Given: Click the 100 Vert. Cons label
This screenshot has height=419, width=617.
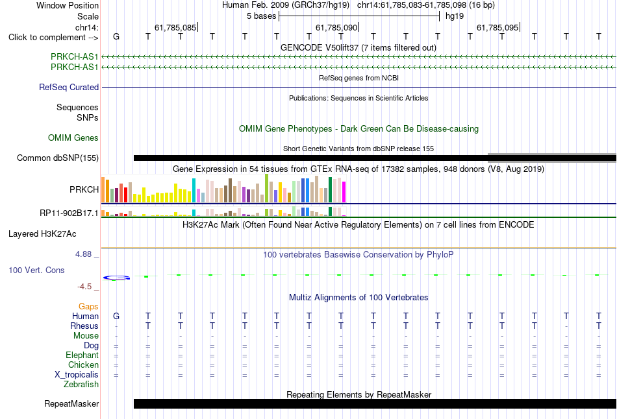Looking at the screenshot, I should (x=36, y=270).
